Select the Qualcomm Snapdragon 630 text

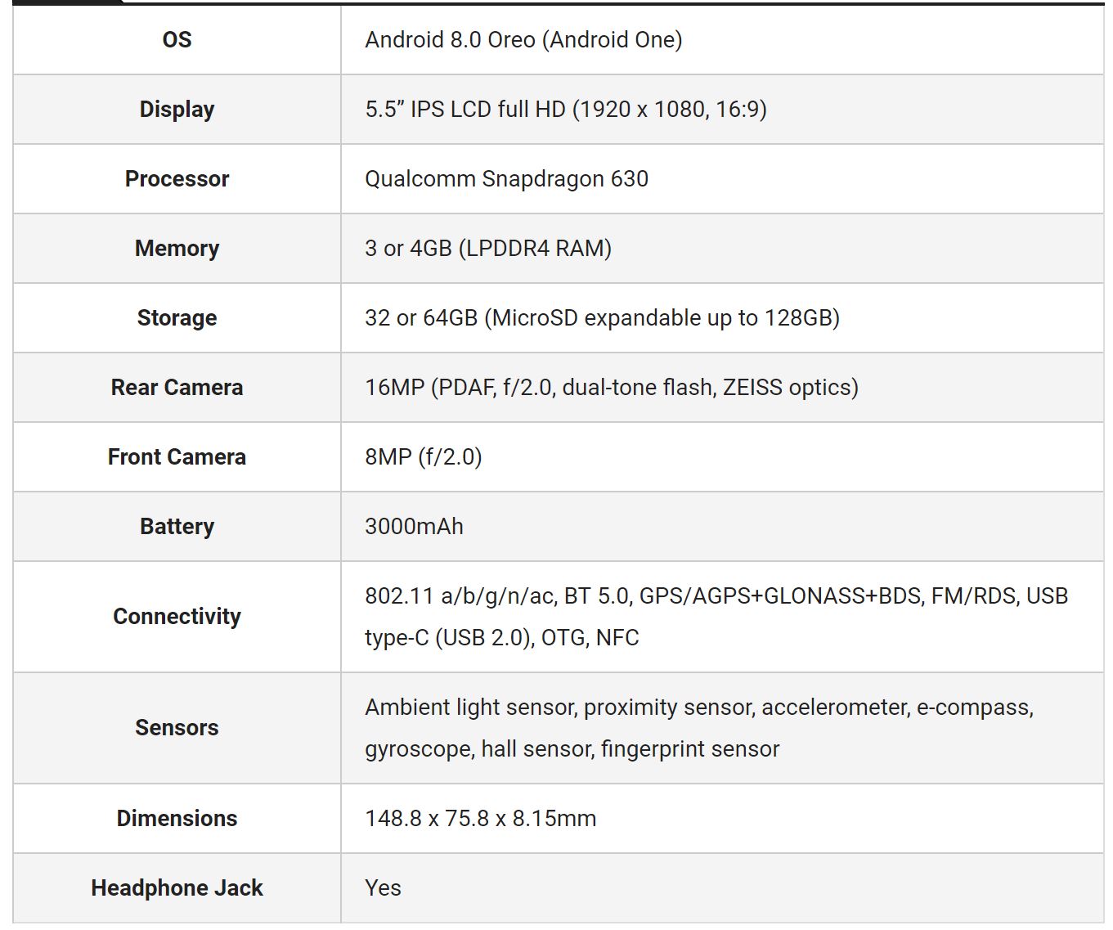[x=506, y=178]
